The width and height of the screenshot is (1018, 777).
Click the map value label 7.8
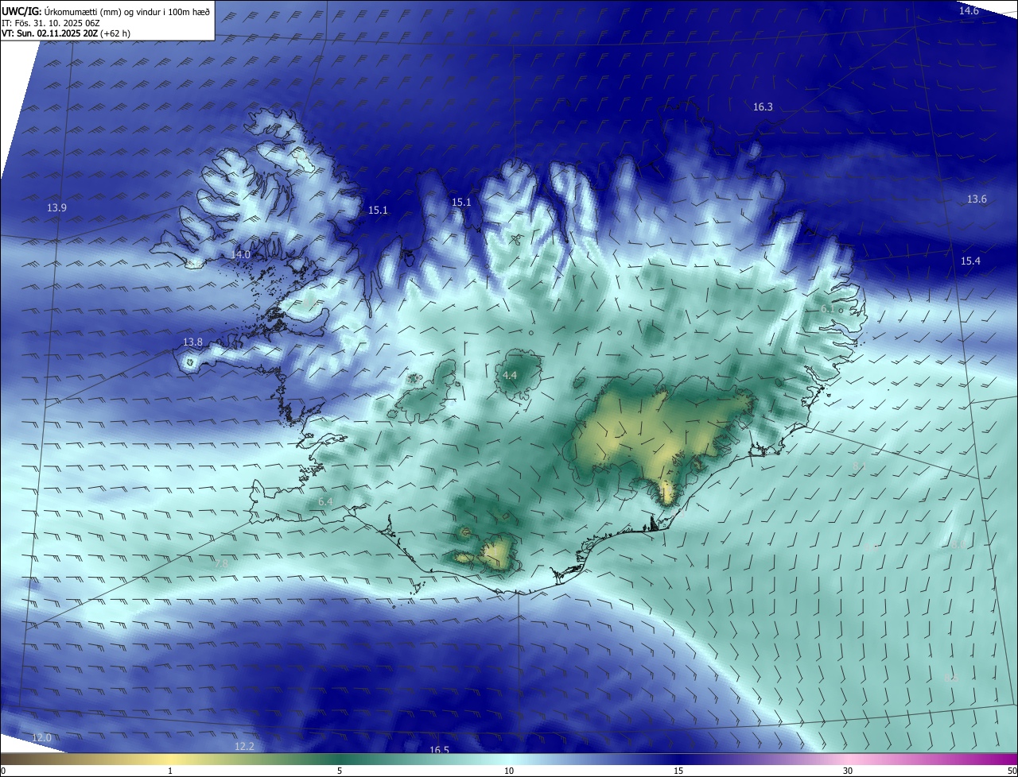tap(221, 563)
